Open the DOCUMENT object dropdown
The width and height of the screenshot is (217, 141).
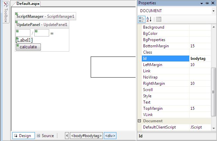point(214,11)
